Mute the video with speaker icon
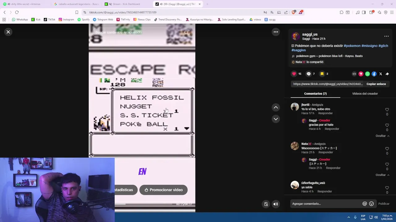 [276, 204]
